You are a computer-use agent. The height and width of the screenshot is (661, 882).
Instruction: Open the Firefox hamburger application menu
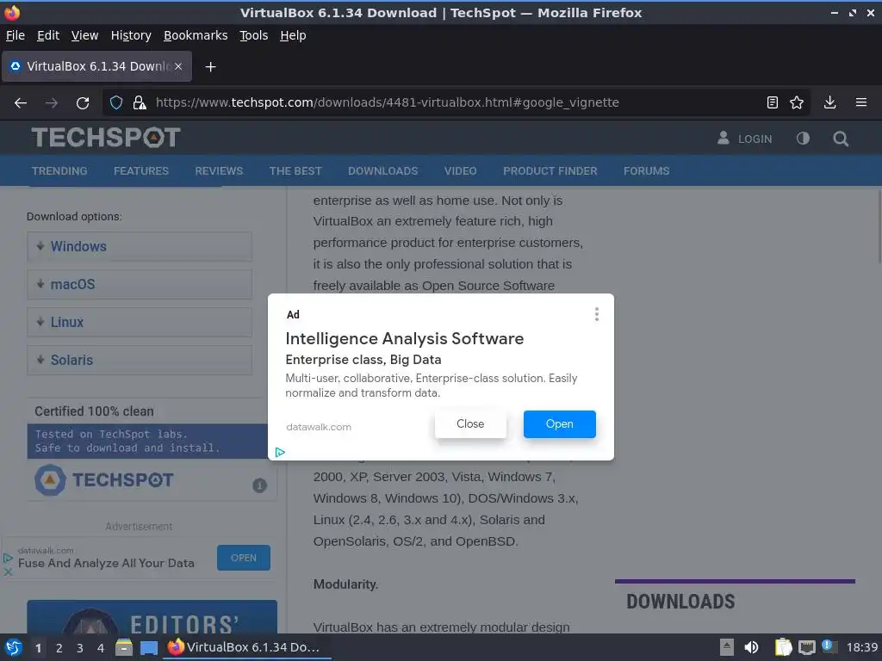861,102
